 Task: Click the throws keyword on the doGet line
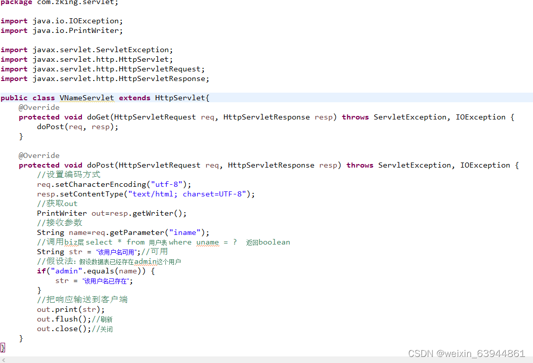(355, 117)
